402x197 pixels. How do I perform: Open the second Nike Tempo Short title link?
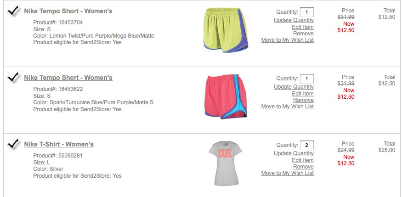[68, 78]
